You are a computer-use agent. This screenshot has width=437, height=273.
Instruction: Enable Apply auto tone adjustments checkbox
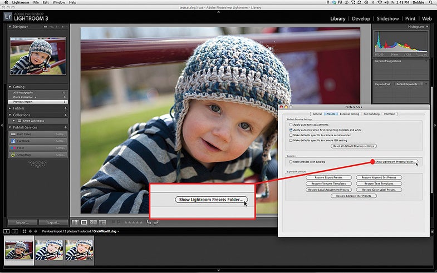click(291, 125)
